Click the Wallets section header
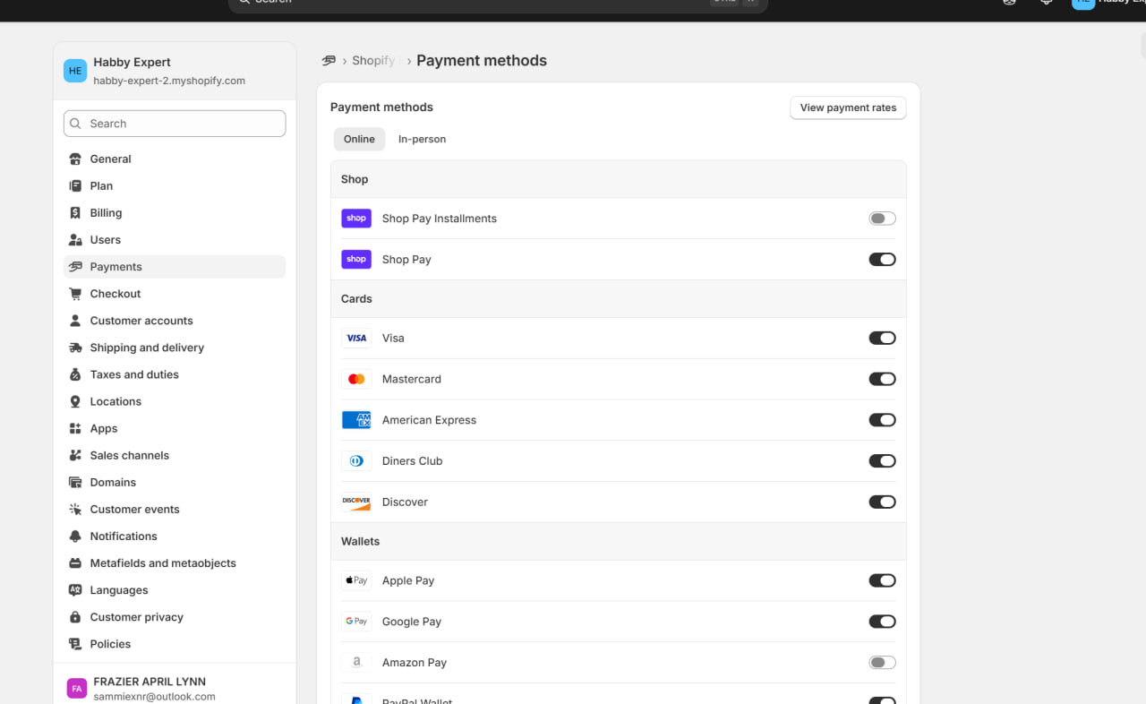 click(619, 542)
